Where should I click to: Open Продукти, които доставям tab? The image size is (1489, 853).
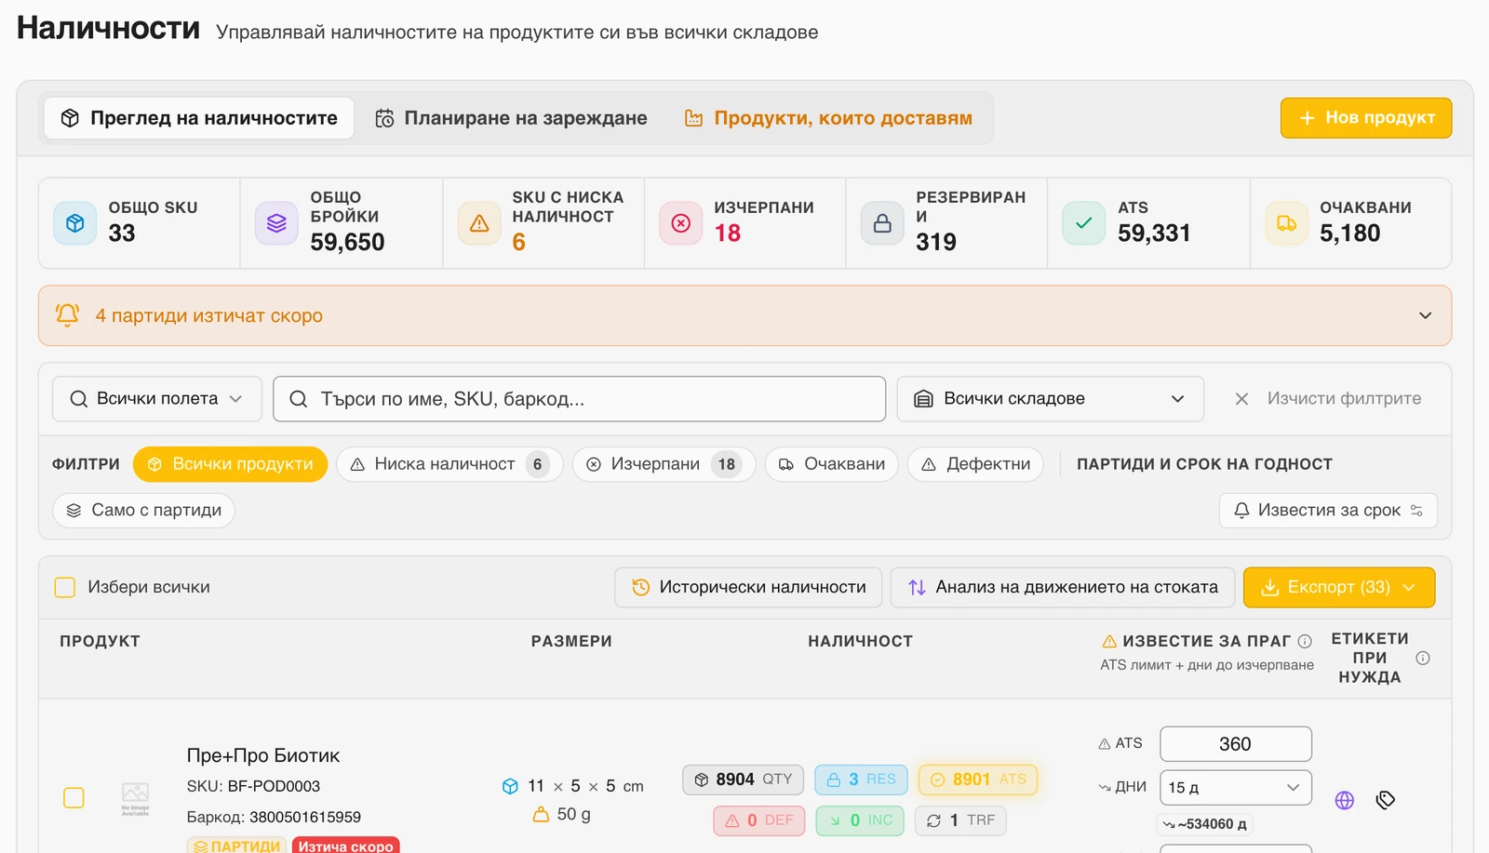828,118
